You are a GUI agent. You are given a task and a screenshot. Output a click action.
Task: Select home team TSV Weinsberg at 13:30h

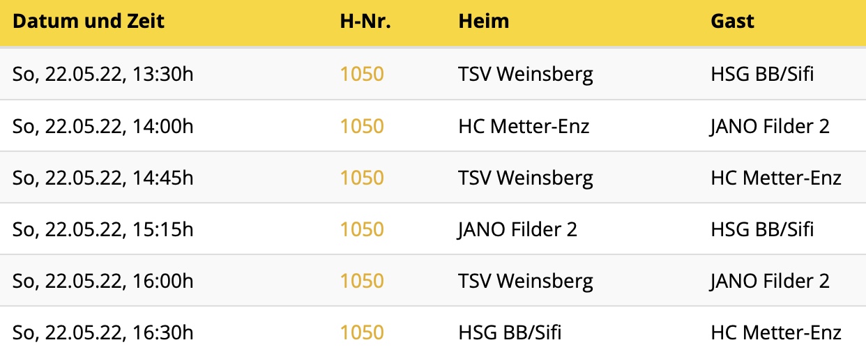526,74
